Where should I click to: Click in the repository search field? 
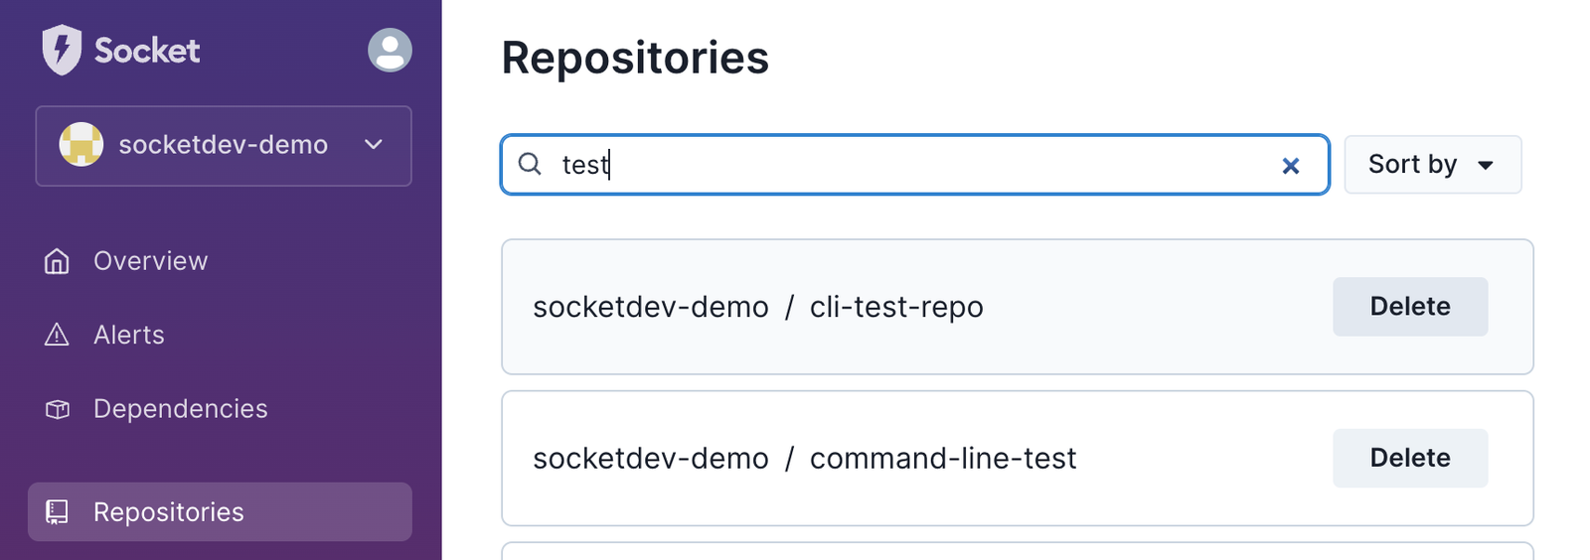pyautogui.click(x=914, y=165)
